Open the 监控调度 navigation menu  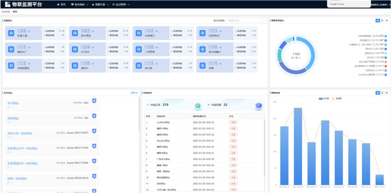click(79, 5)
